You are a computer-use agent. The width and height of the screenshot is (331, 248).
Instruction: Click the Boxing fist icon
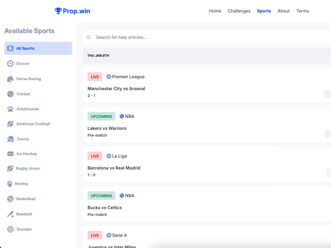10,184
